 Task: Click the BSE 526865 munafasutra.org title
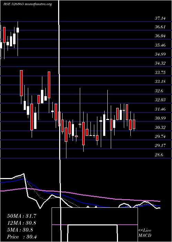28,4
